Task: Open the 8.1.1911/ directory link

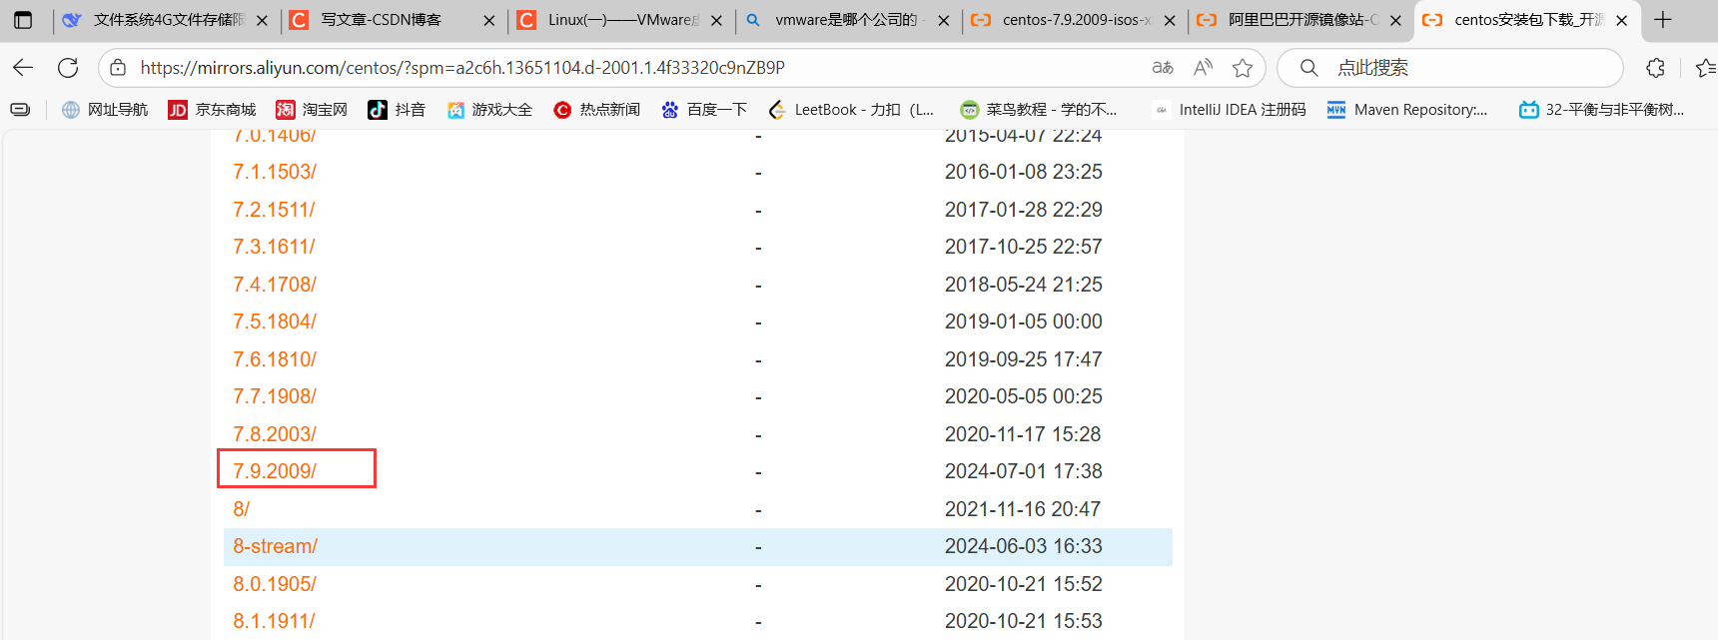Action: coord(274,621)
